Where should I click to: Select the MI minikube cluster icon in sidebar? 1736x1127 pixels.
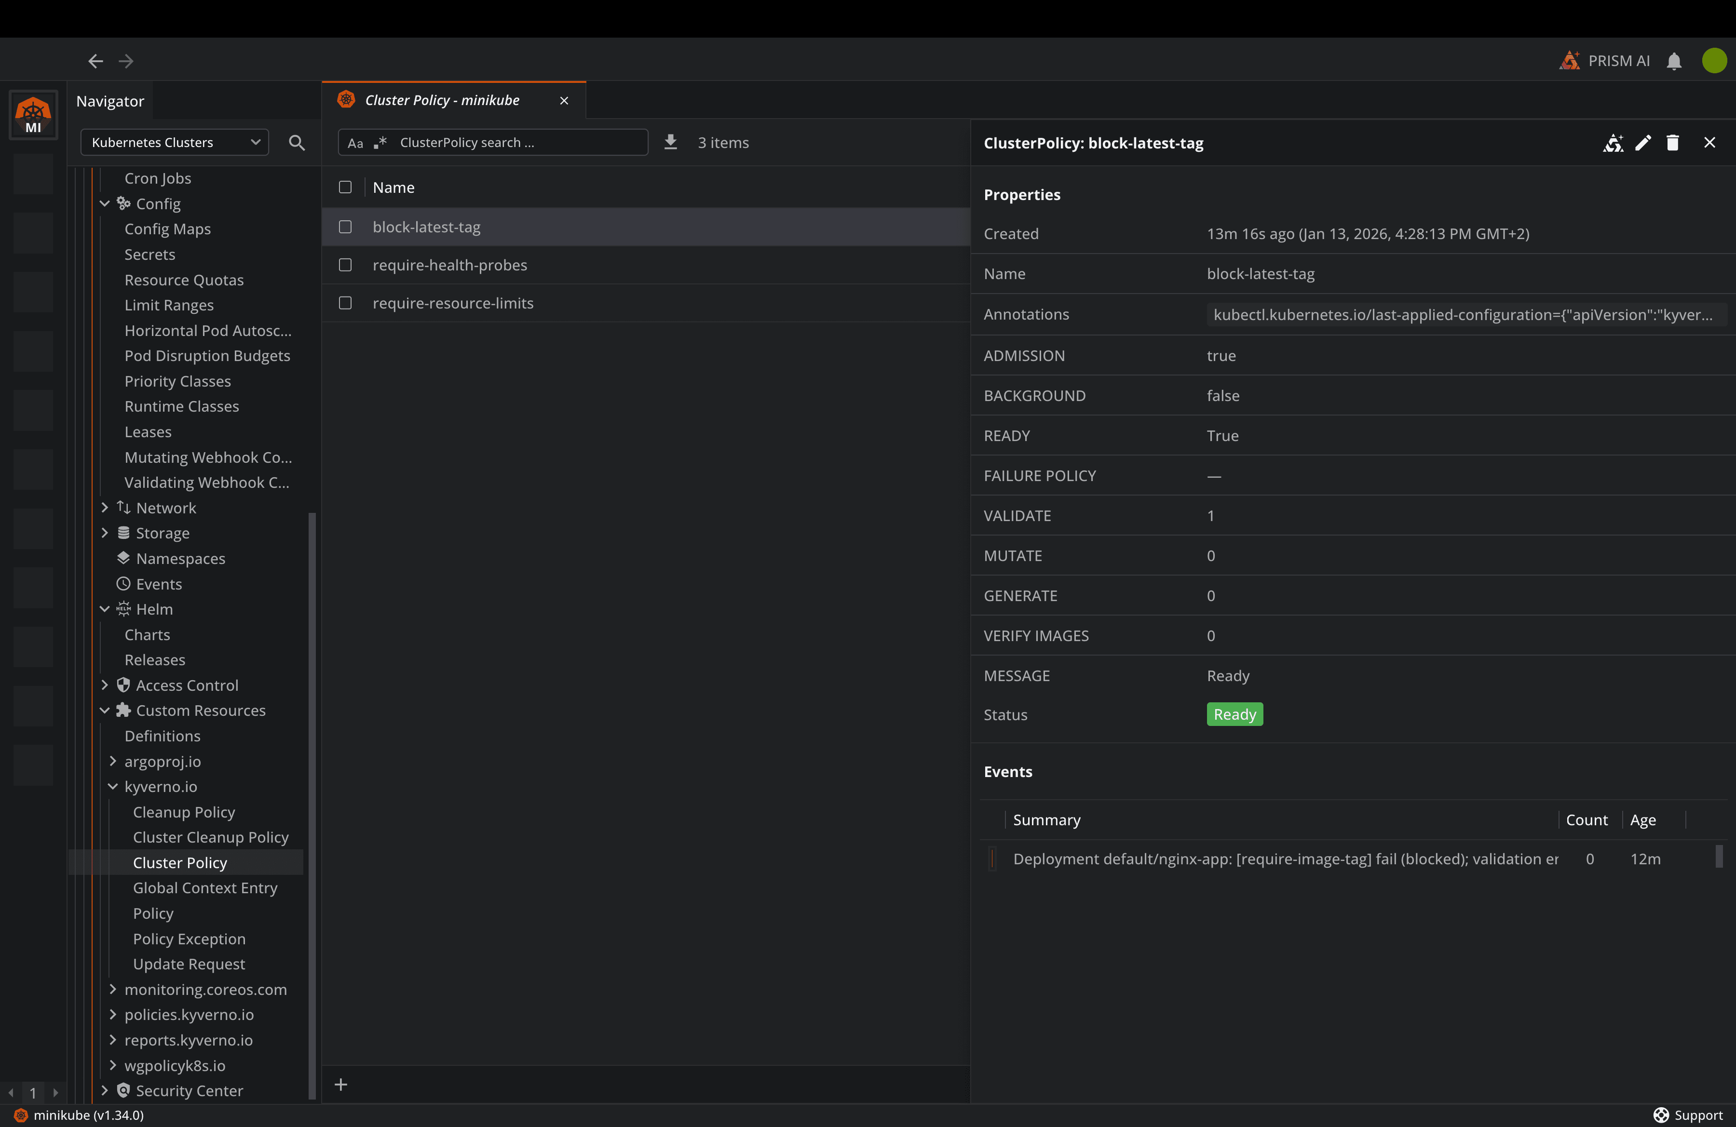point(33,114)
